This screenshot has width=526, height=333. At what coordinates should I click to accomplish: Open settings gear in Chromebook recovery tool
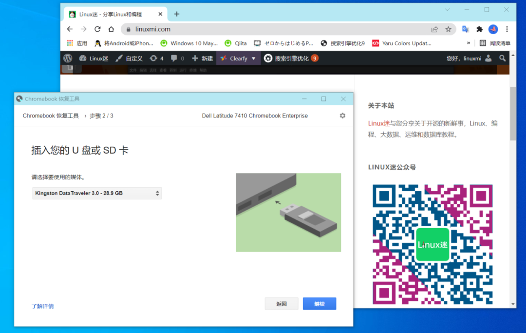pyautogui.click(x=342, y=116)
